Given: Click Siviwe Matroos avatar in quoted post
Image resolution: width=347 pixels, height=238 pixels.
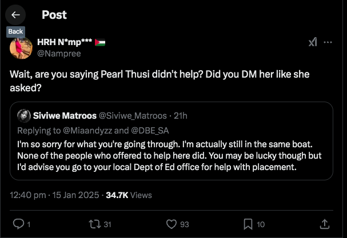Looking at the screenshot, I should (x=23, y=116).
